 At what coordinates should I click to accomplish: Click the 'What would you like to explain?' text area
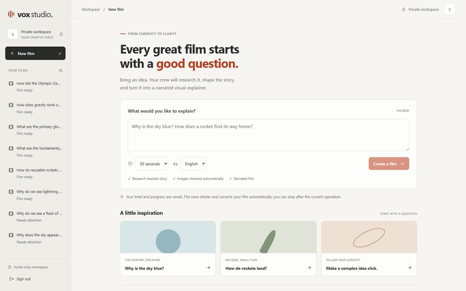pyautogui.click(x=268, y=135)
